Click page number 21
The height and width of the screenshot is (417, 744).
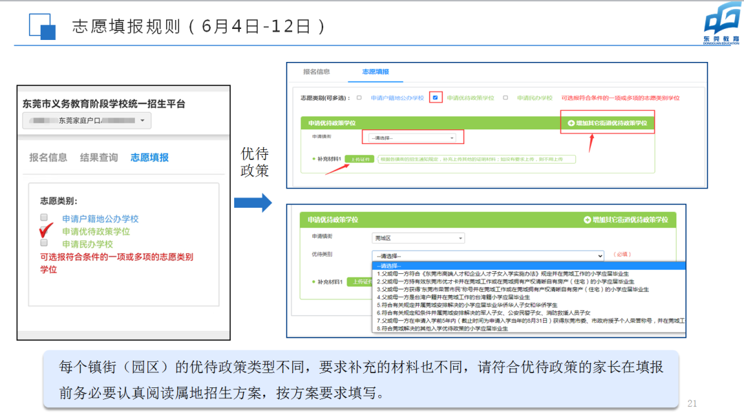tap(692, 404)
